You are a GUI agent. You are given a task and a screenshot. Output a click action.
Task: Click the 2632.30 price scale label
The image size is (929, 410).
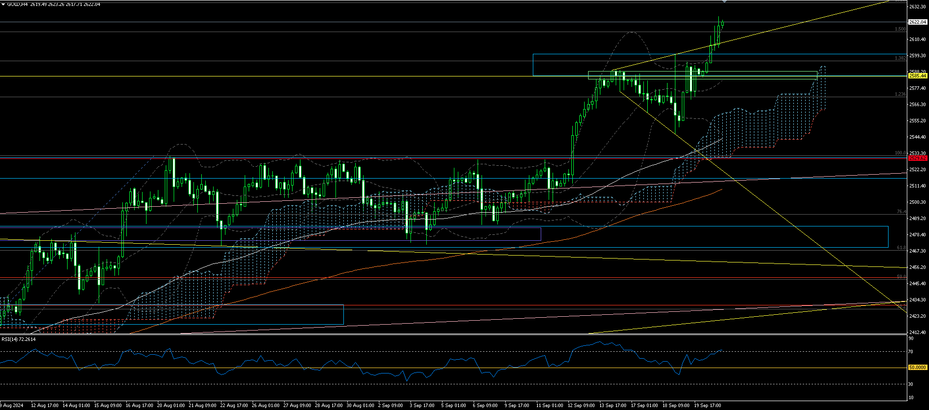coord(917,7)
